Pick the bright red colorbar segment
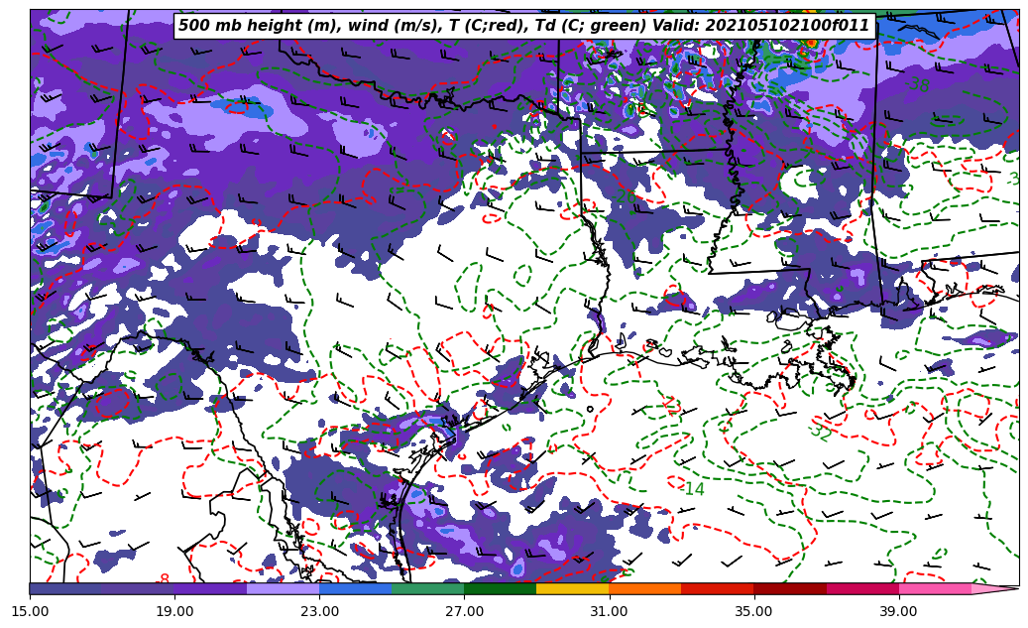 [718, 588]
